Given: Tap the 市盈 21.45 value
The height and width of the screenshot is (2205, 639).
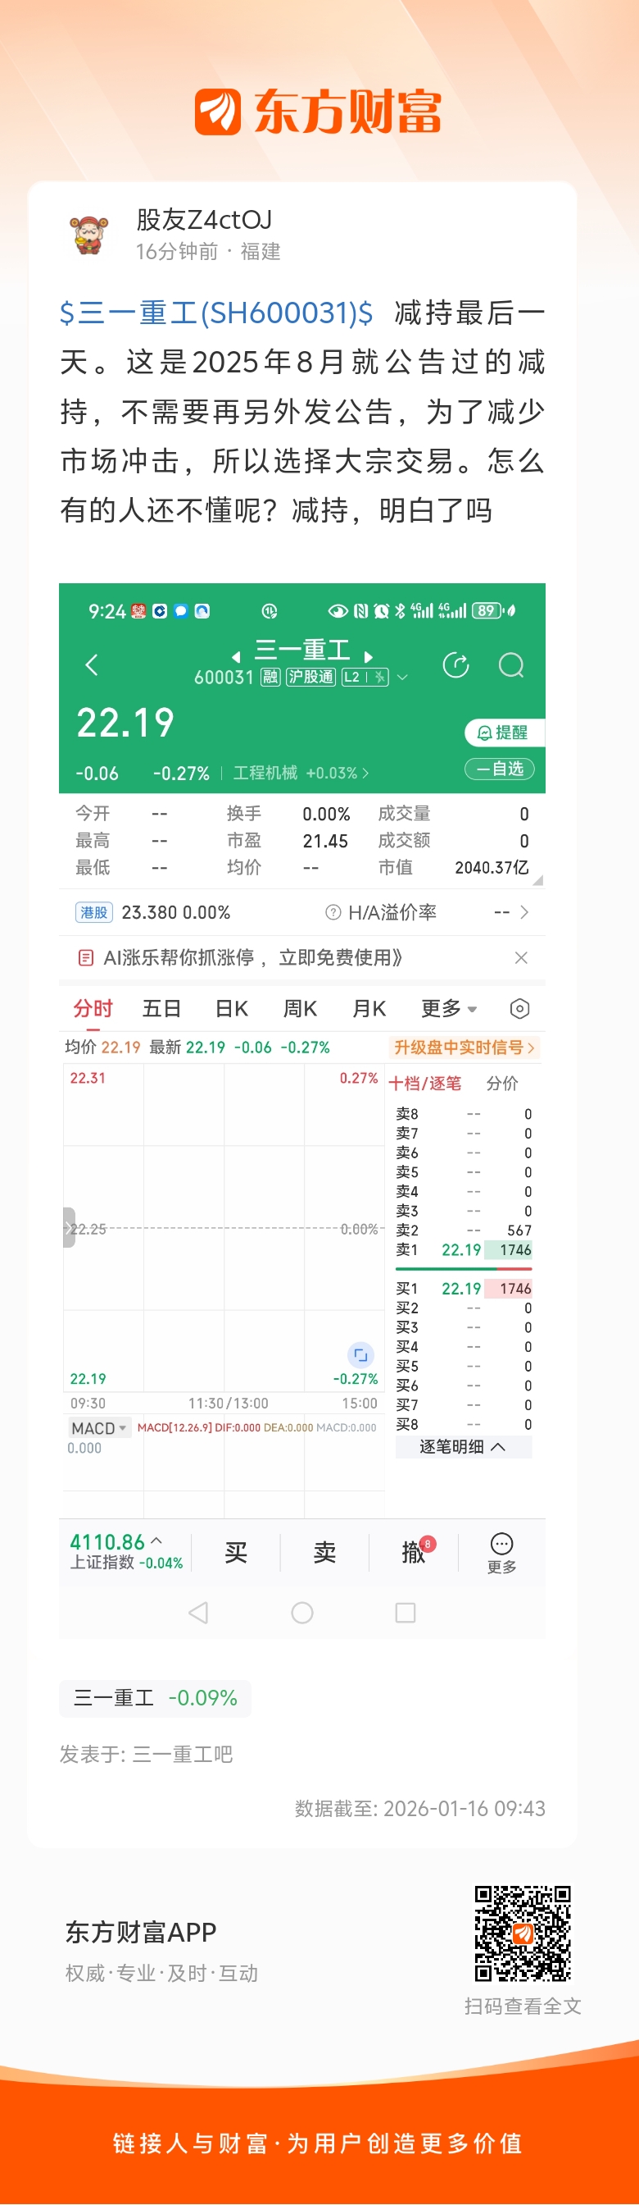Looking at the screenshot, I should pos(325,842).
